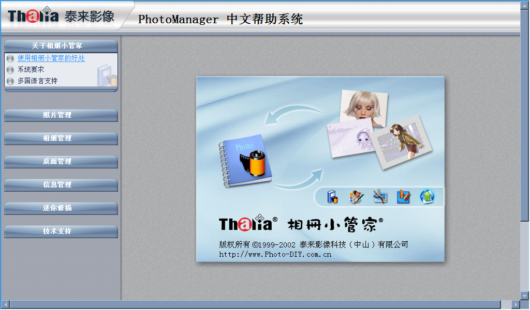
Task: Collapse the 关于相册小管家 header
Action: (x=61, y=46)
